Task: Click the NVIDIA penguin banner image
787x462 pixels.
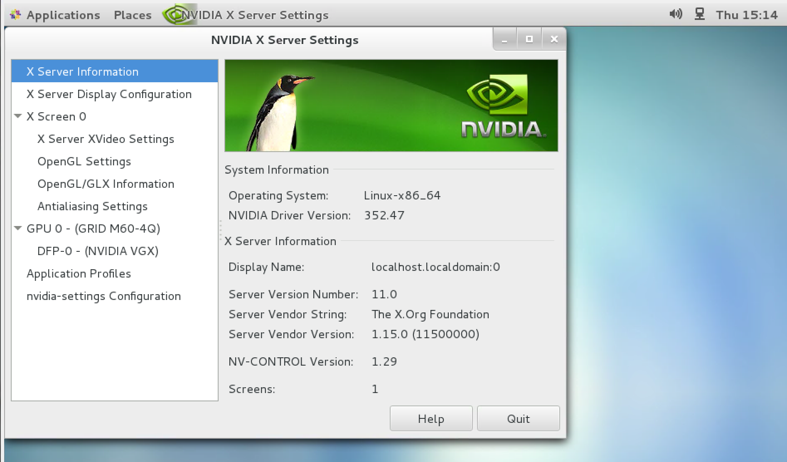Action: click(x=391, y=105)
